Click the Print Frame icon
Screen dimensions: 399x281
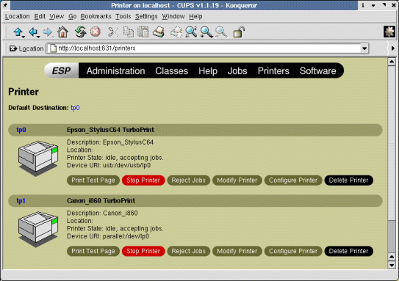coord(176,32)
